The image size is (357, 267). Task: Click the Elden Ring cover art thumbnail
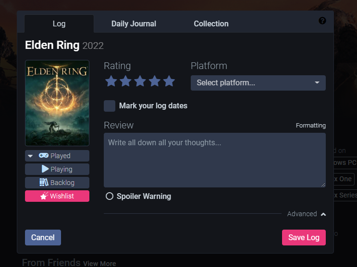[57, 103]
